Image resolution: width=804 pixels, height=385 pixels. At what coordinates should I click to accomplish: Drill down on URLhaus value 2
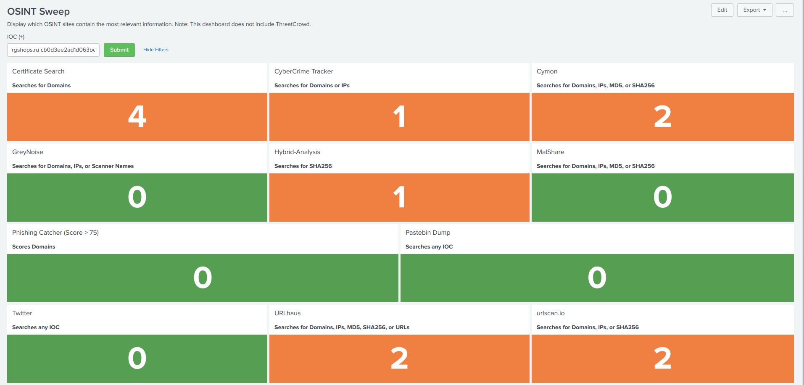[399, 359]
